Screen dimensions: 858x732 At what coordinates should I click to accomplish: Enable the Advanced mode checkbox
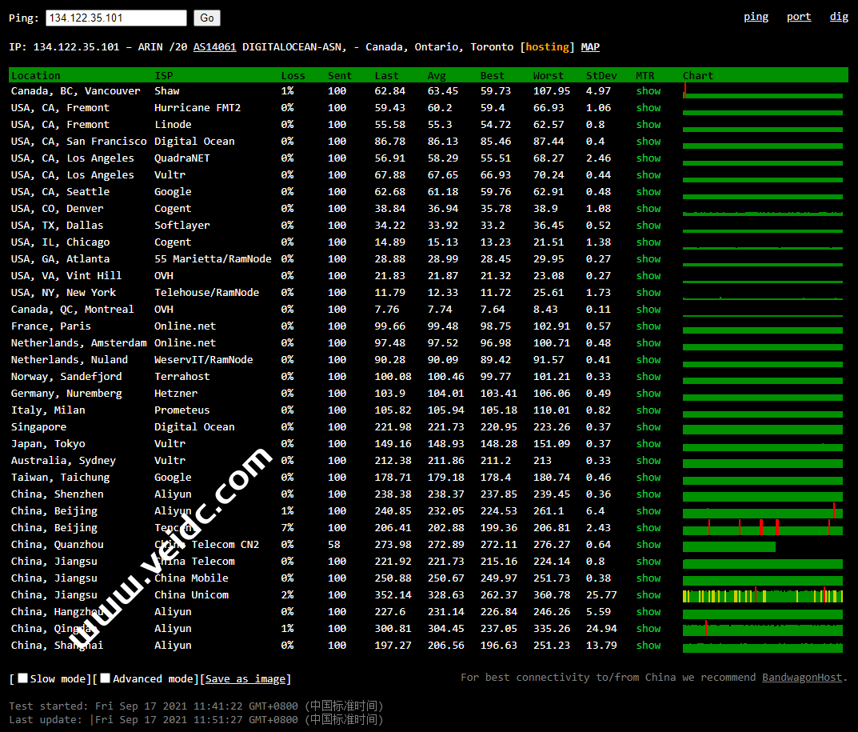[106, 678]
